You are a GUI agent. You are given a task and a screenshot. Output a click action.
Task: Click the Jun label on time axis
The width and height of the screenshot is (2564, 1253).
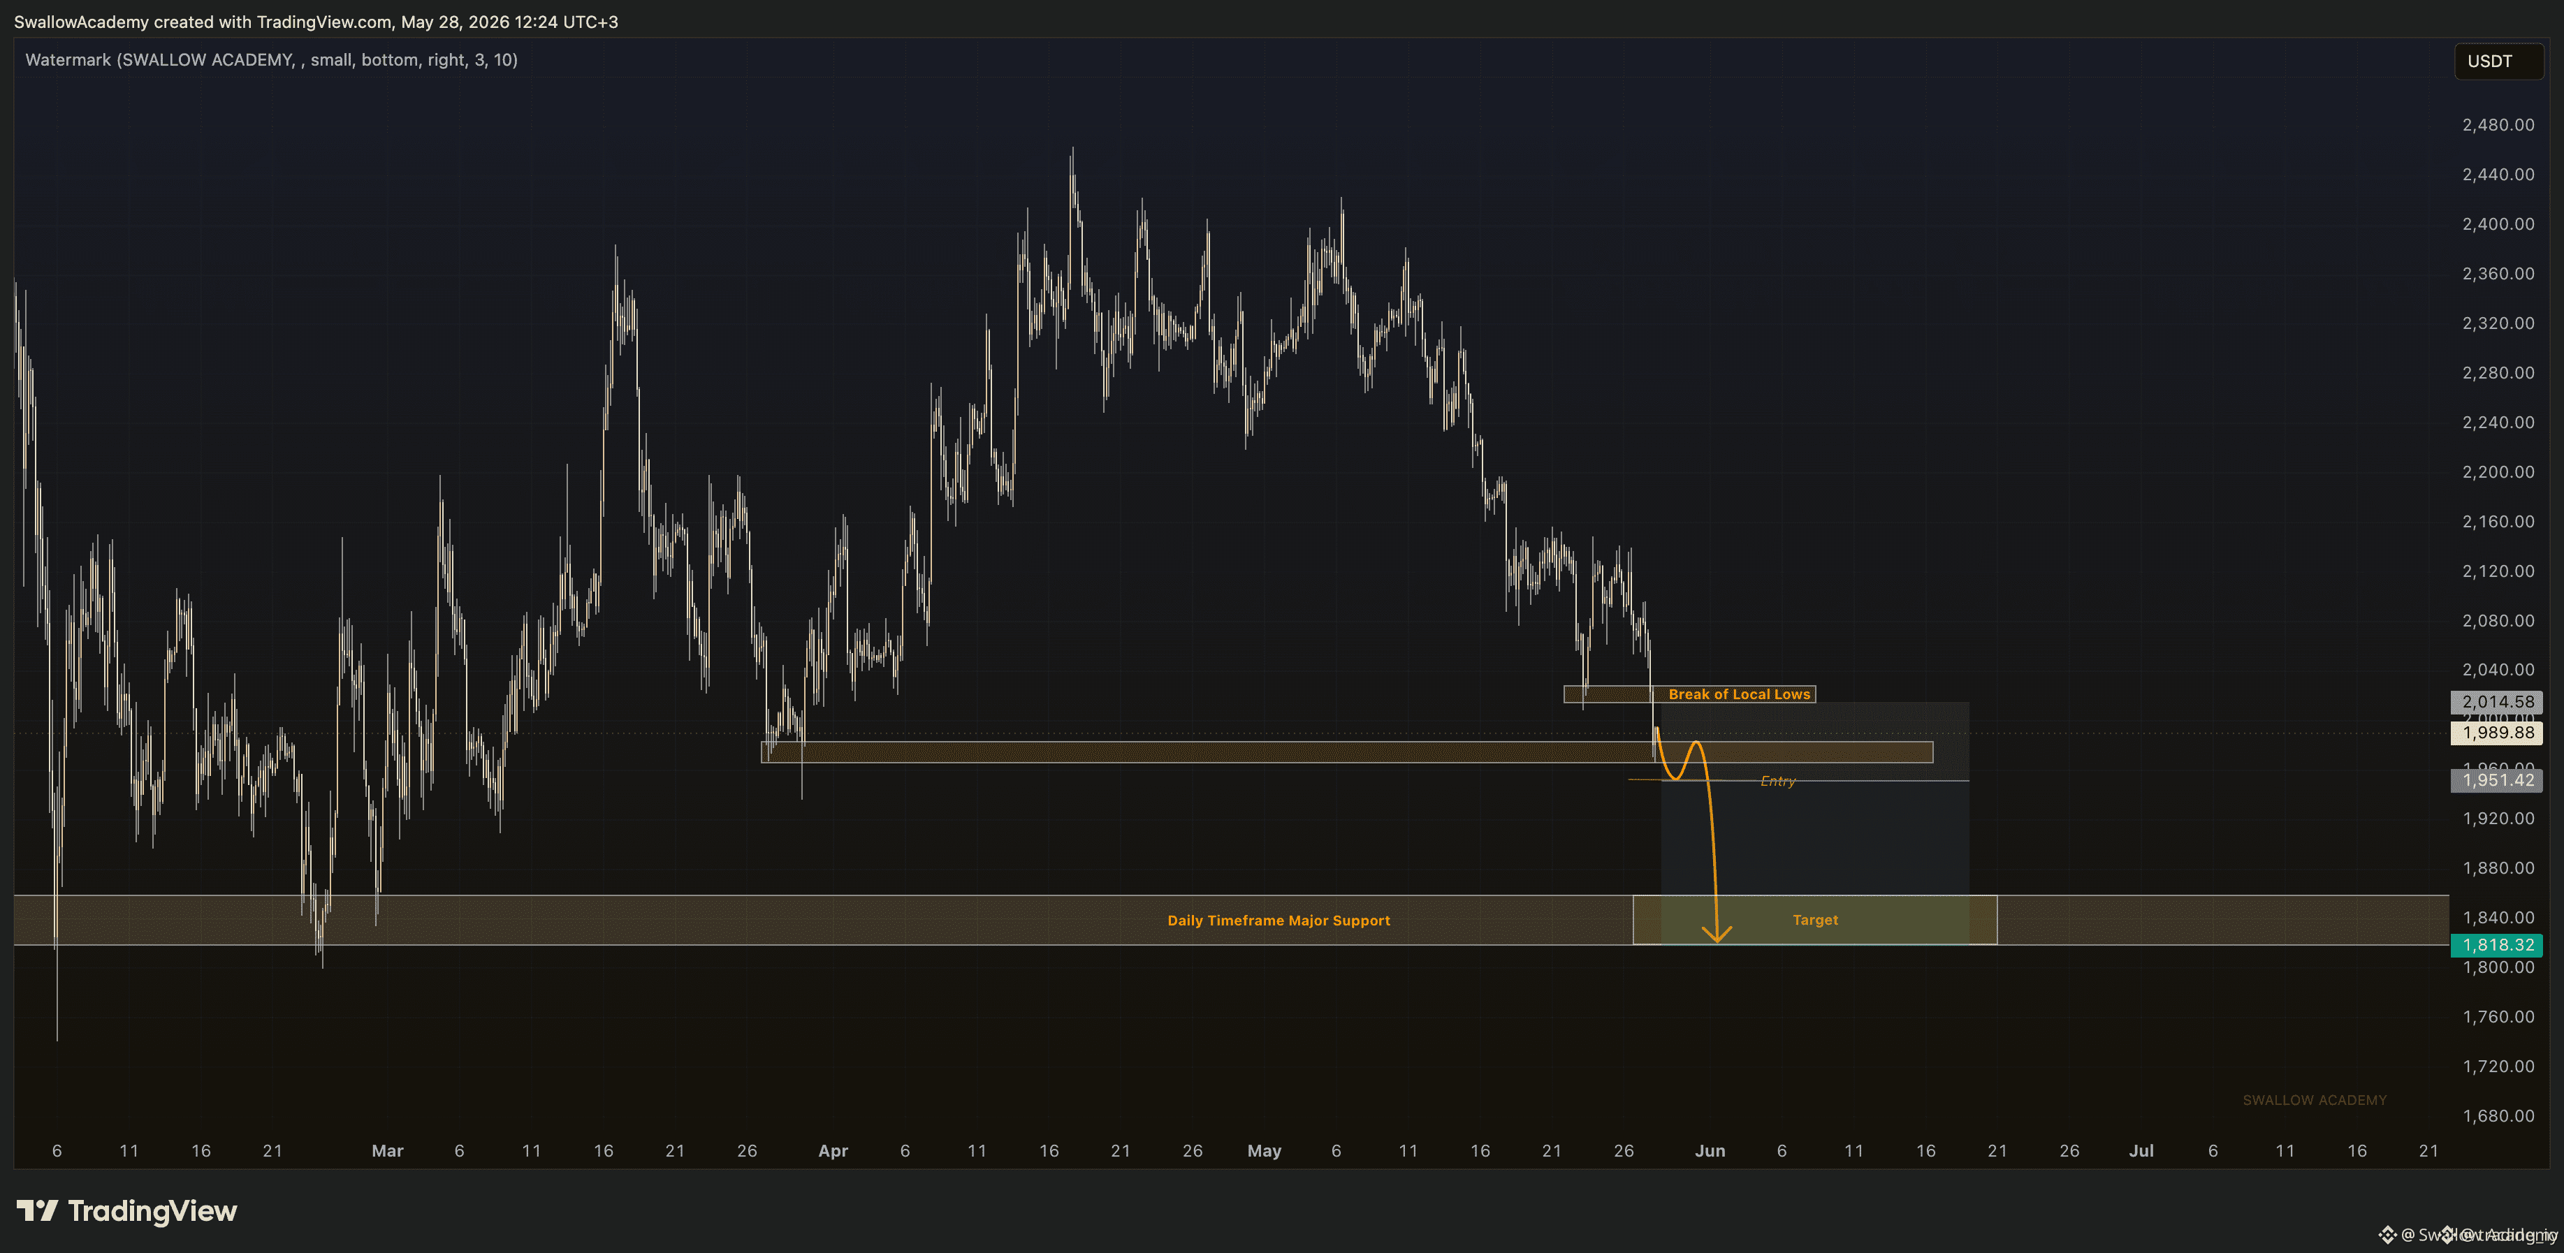[x=1710, y=1150]
